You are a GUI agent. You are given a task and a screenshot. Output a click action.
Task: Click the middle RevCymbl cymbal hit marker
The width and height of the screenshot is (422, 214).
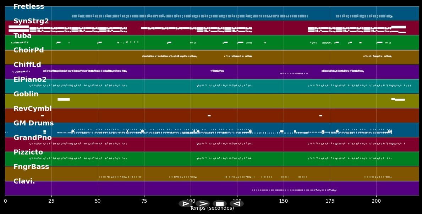pos(209,116)
